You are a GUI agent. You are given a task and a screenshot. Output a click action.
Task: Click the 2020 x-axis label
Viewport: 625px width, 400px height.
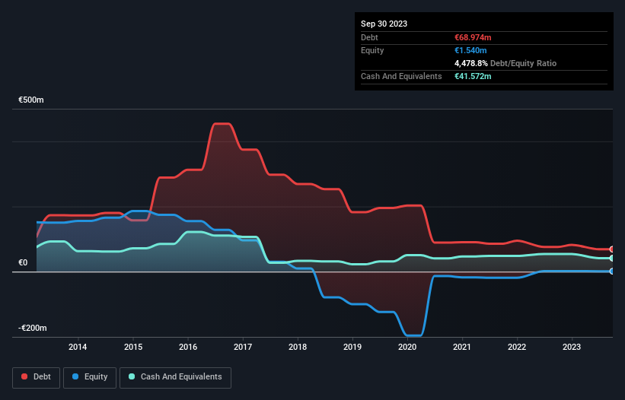(x=407, y=347)
